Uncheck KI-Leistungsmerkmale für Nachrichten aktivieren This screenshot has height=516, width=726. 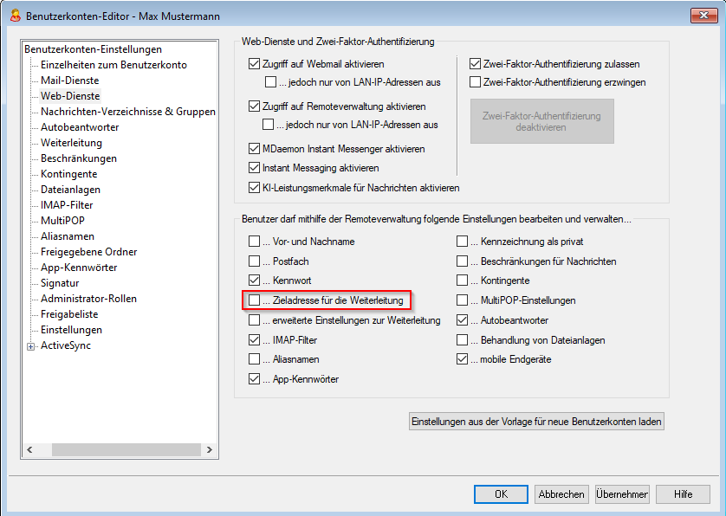coord(254,188)
